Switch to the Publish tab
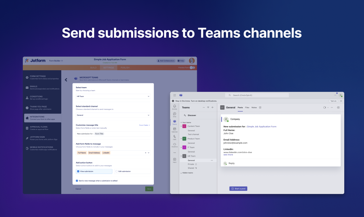364x217 pixels. coord(125,68)
